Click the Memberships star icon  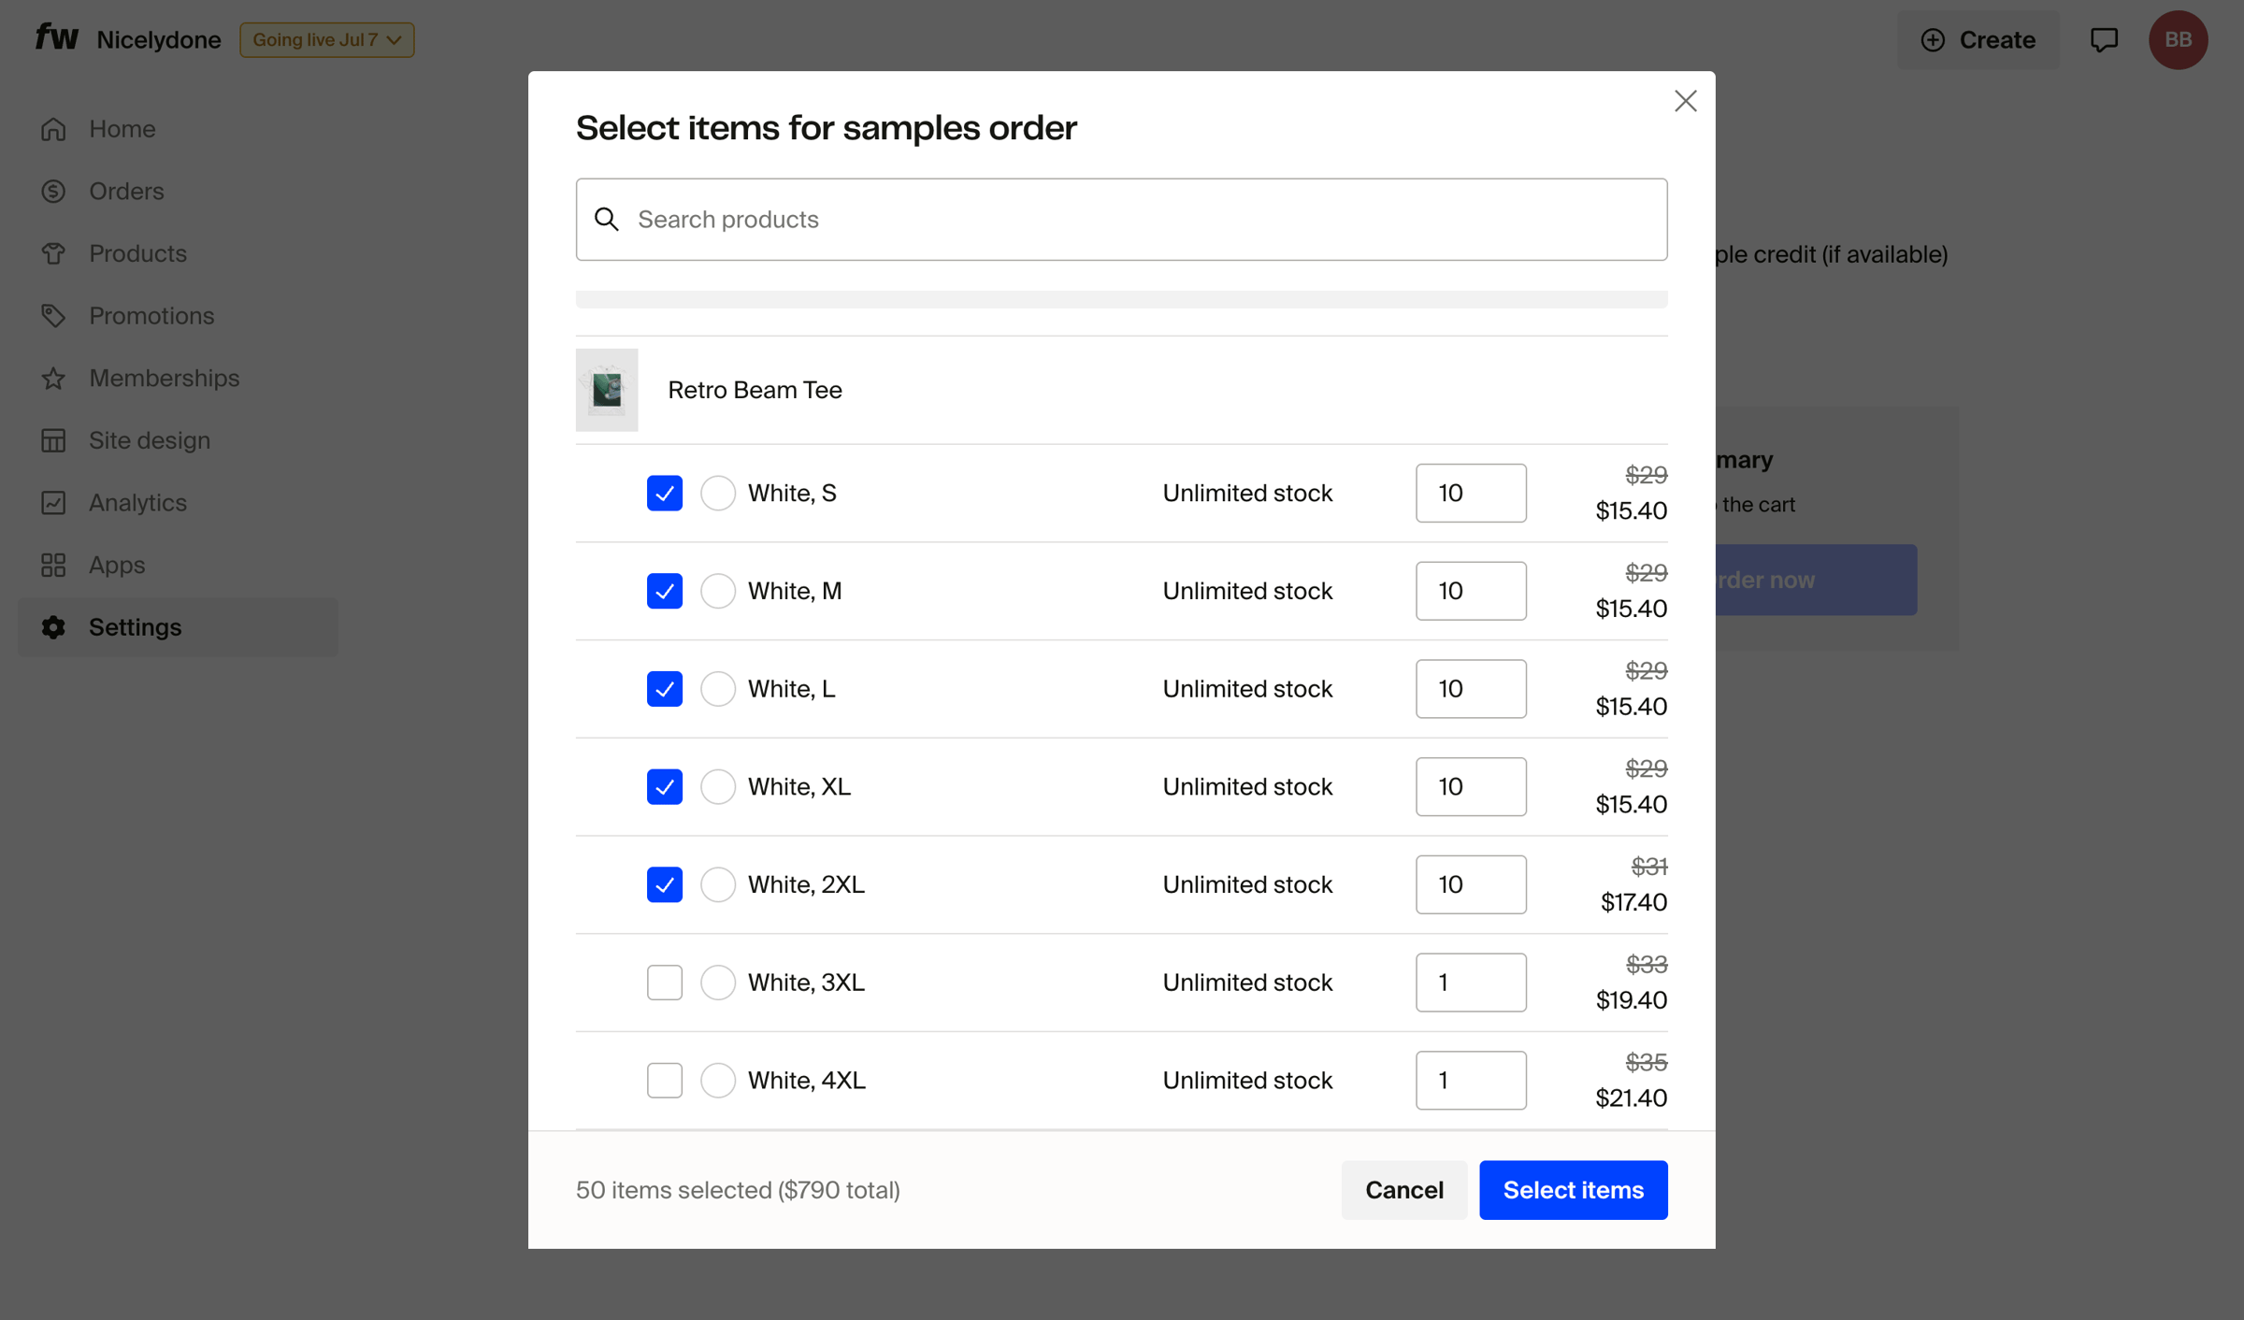[53, 379]
